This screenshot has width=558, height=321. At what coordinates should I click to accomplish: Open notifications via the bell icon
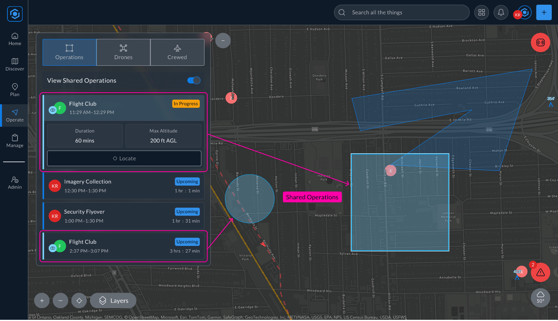coord(501,12)
